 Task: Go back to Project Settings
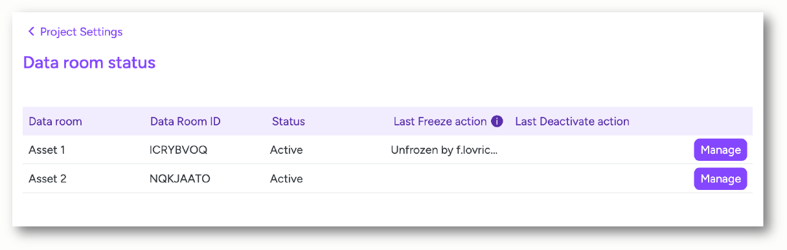point(75,32)
